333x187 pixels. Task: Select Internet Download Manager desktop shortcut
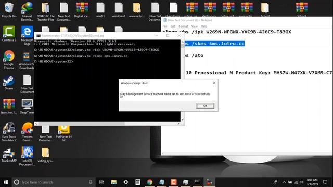tap(27, 11)
